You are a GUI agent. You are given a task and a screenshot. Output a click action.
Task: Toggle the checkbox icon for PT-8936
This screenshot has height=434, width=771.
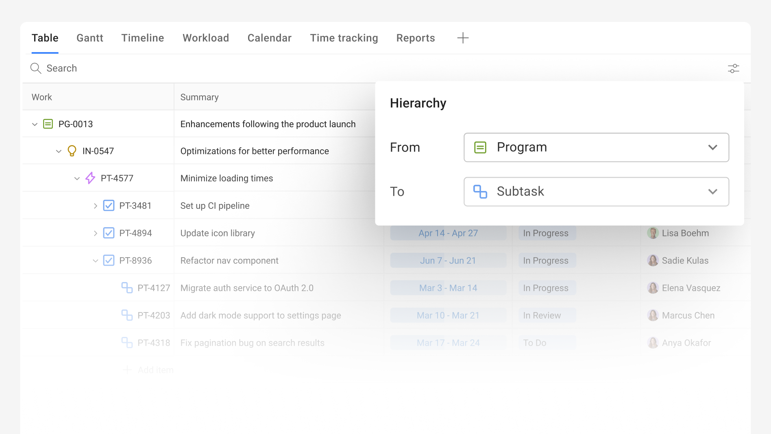point(109,260)
